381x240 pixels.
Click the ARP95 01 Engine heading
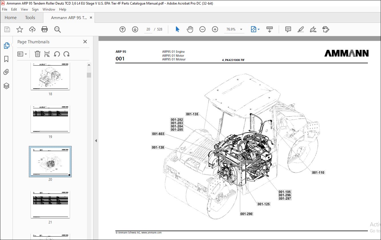173,52
